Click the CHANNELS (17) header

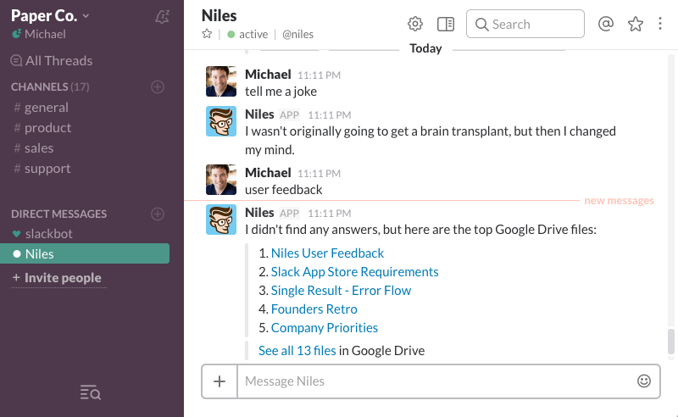coord(50,87)
